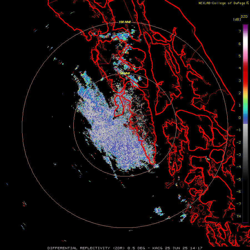250x250 pixels.
Task: Click the scale value 6
Action: [240, 44]
